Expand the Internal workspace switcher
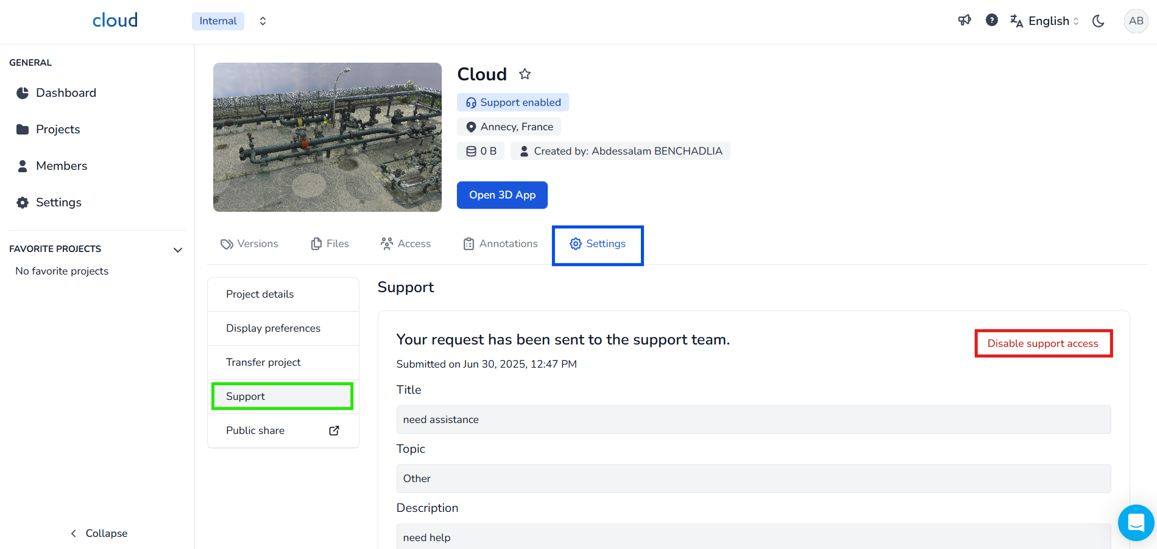The height and width of the screenshot is (549, 1157). pyautogui.click(x=263, y=21)
